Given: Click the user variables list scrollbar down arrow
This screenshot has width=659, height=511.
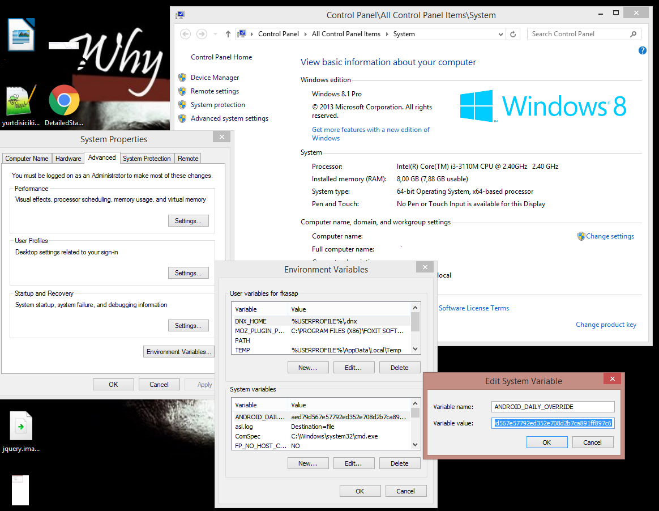Looking at the screenshot, I should click(x=415, y=349).
